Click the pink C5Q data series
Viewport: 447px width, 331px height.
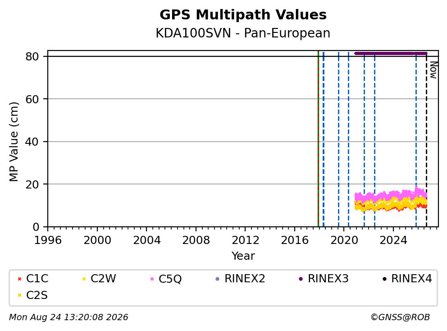(x=391, y=195)
